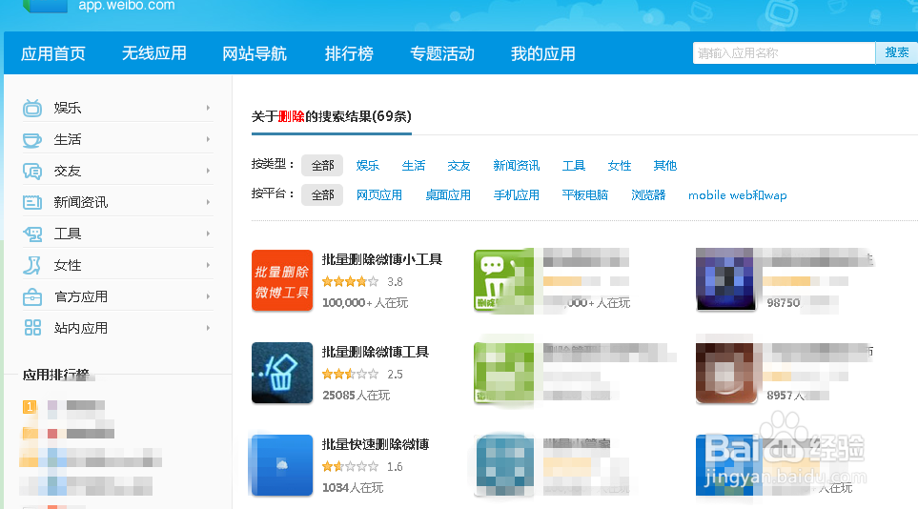The height and width of the screenshot is (509, 918).
Task: Filter by platform 网页应用
Action: click(x=379, y=195)
